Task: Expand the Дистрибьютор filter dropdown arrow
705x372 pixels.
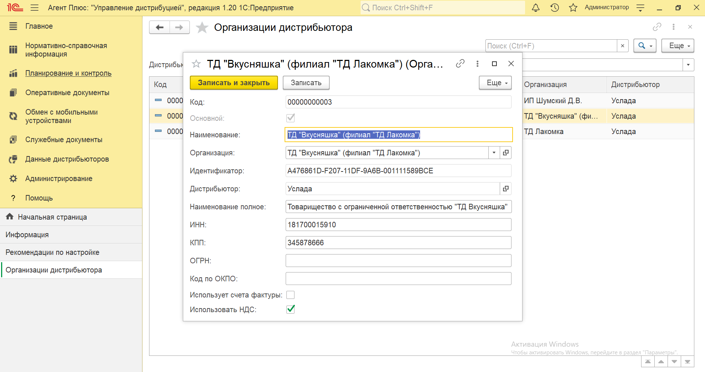Action: click(x=688, y=65)
